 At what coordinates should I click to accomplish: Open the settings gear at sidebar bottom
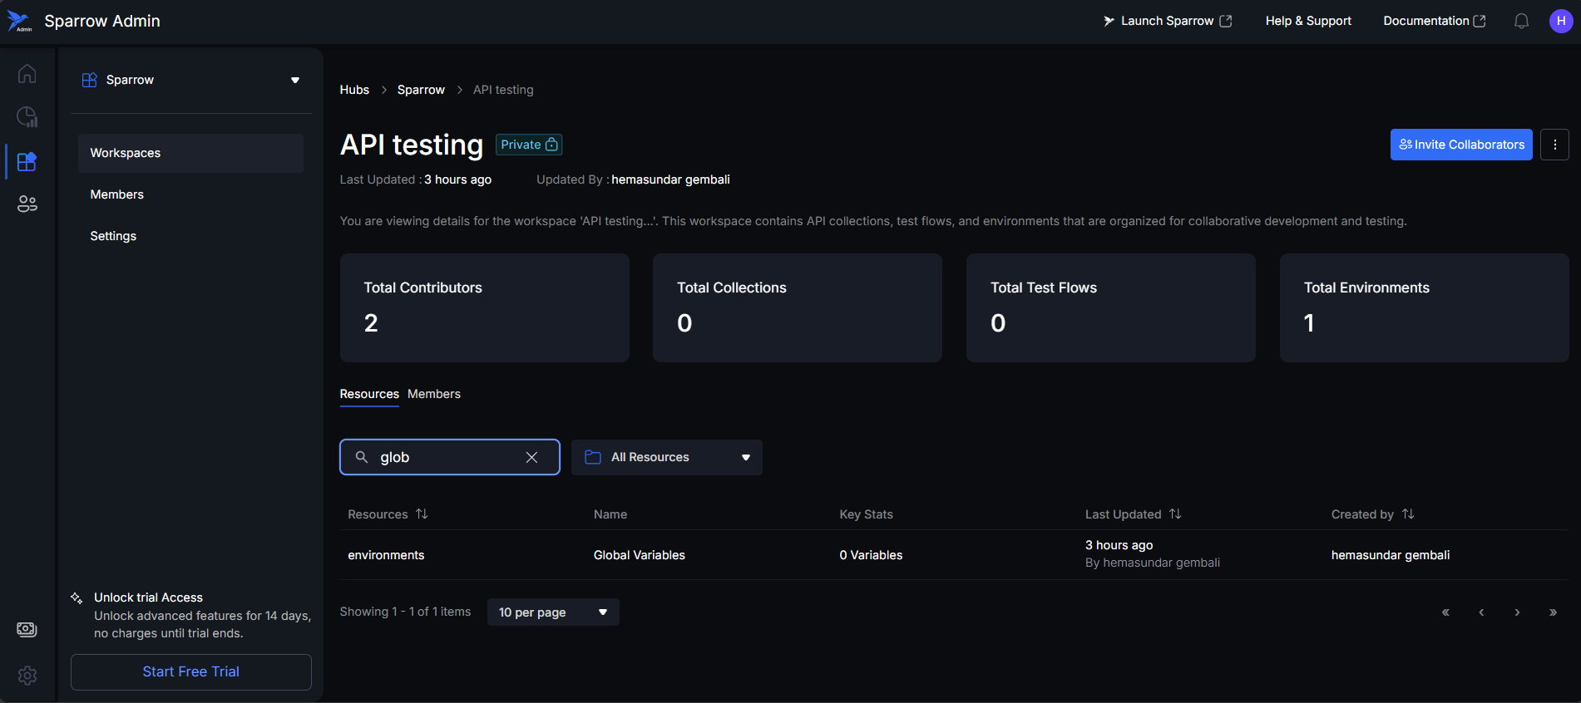(x=27, y=676)
